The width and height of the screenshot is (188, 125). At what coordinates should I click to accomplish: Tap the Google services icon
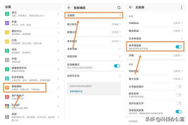click(x=7, y=106)
